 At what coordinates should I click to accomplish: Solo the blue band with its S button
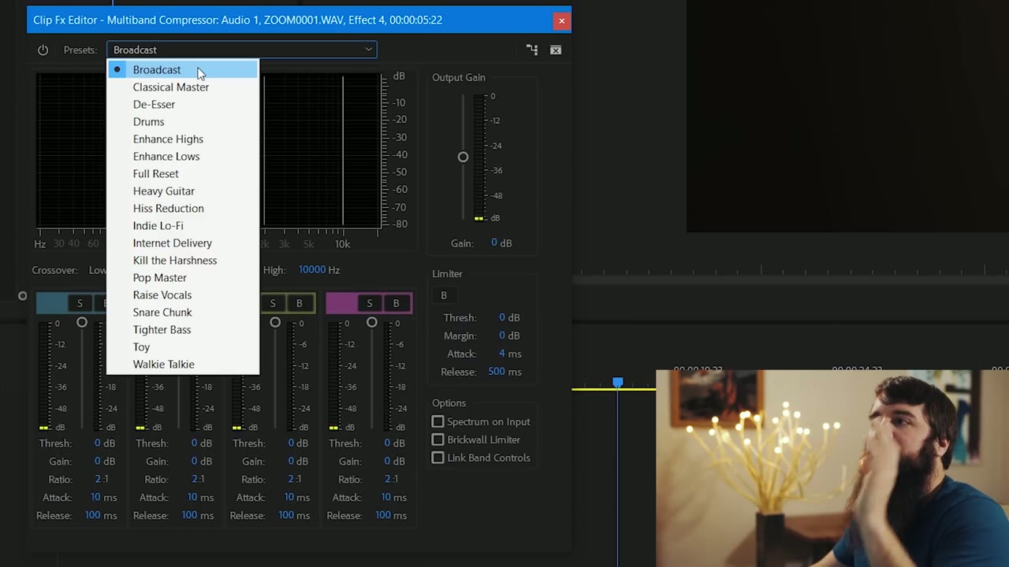coord(80,303)
